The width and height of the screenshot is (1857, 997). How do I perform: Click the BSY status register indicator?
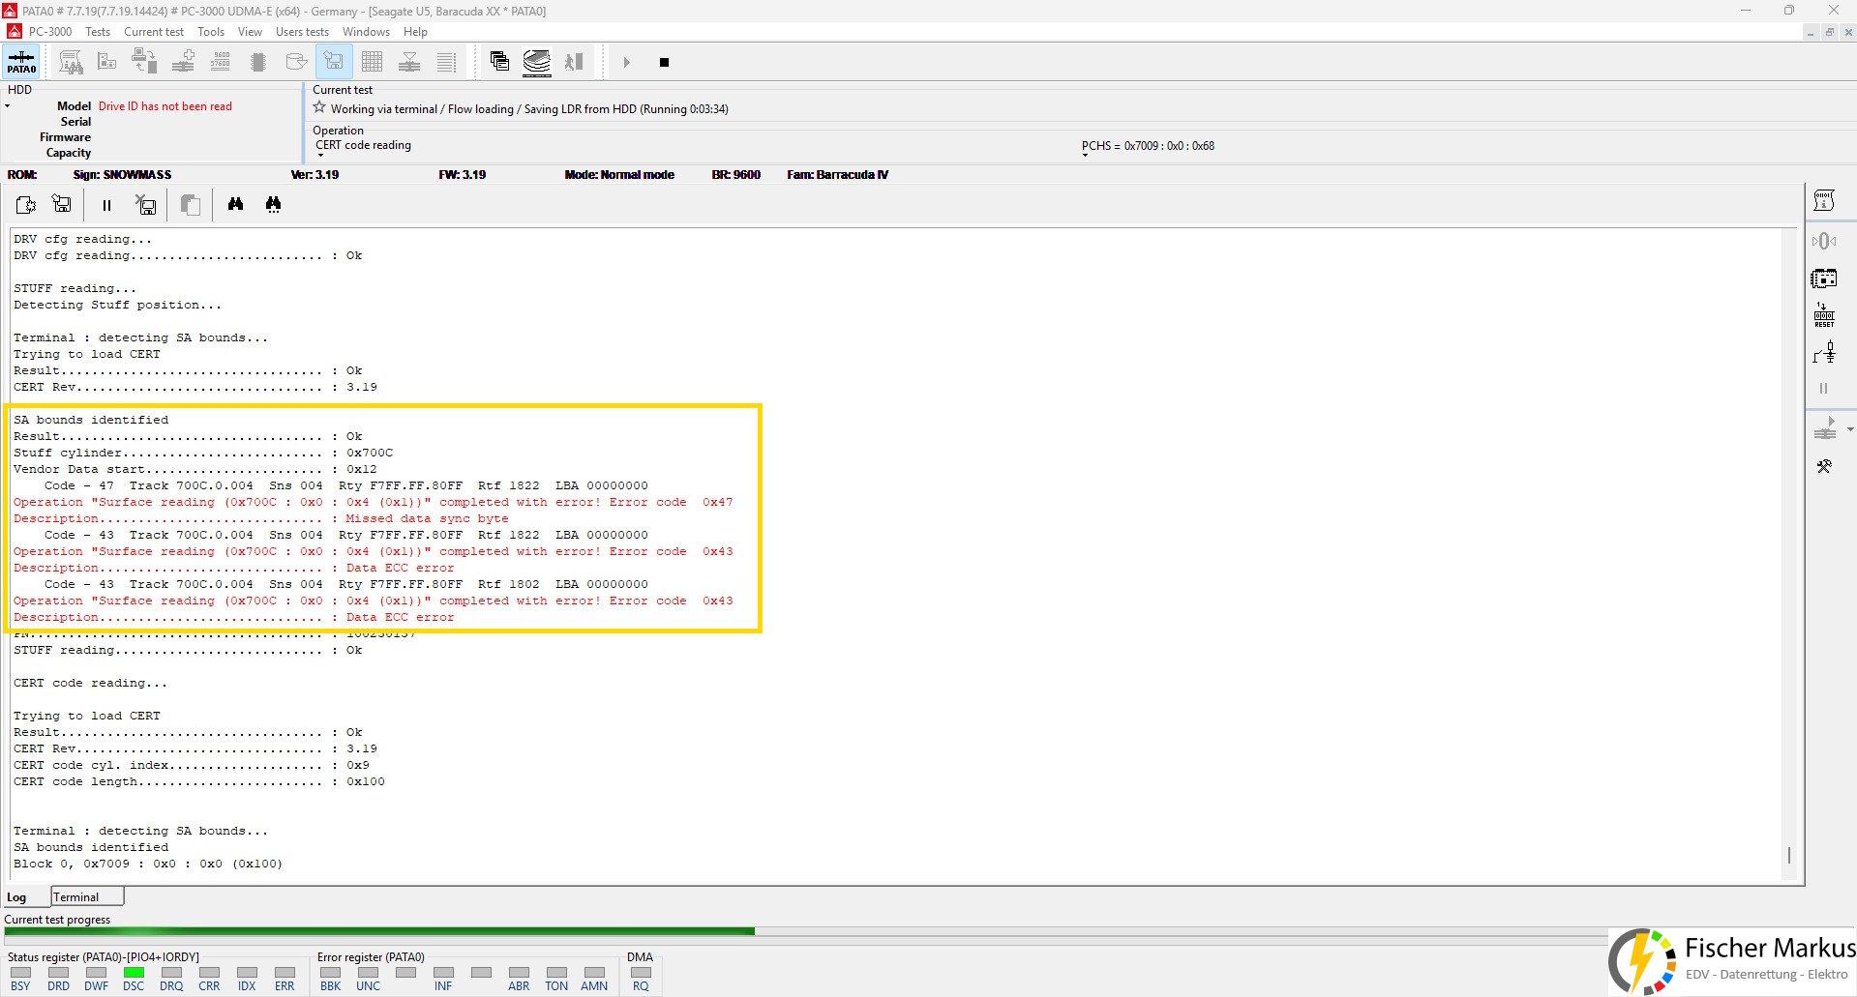[20, 973]
